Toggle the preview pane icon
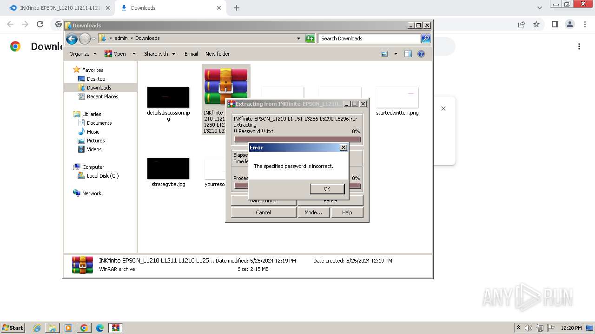The height and width of the screenshot is (334, 595). coord(408,54)
